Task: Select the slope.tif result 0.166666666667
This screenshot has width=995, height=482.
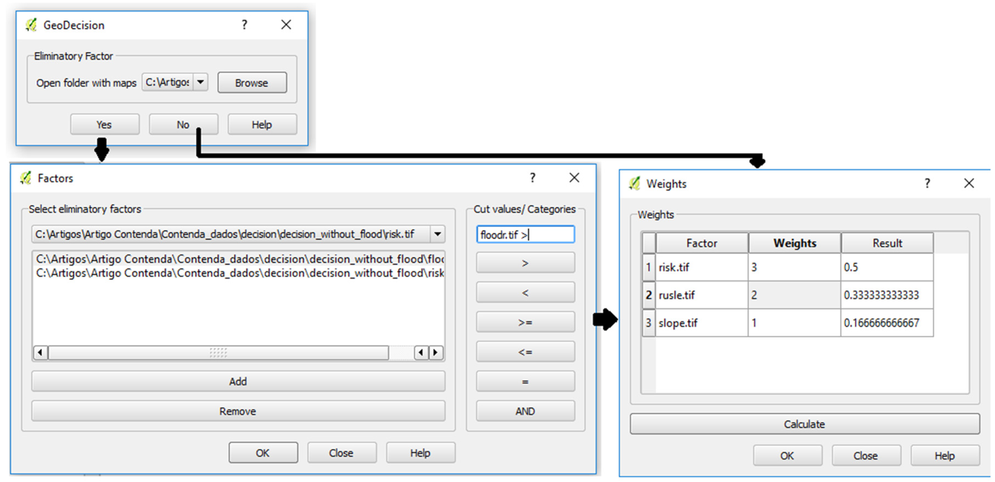Action: [887, 323]
